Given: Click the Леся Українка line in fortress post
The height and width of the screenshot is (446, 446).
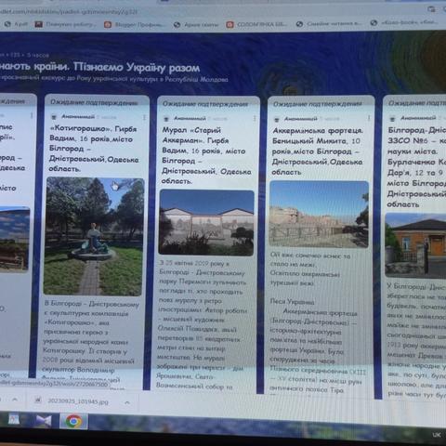Looking at the screenshot, I should click(x=292, y=302).
